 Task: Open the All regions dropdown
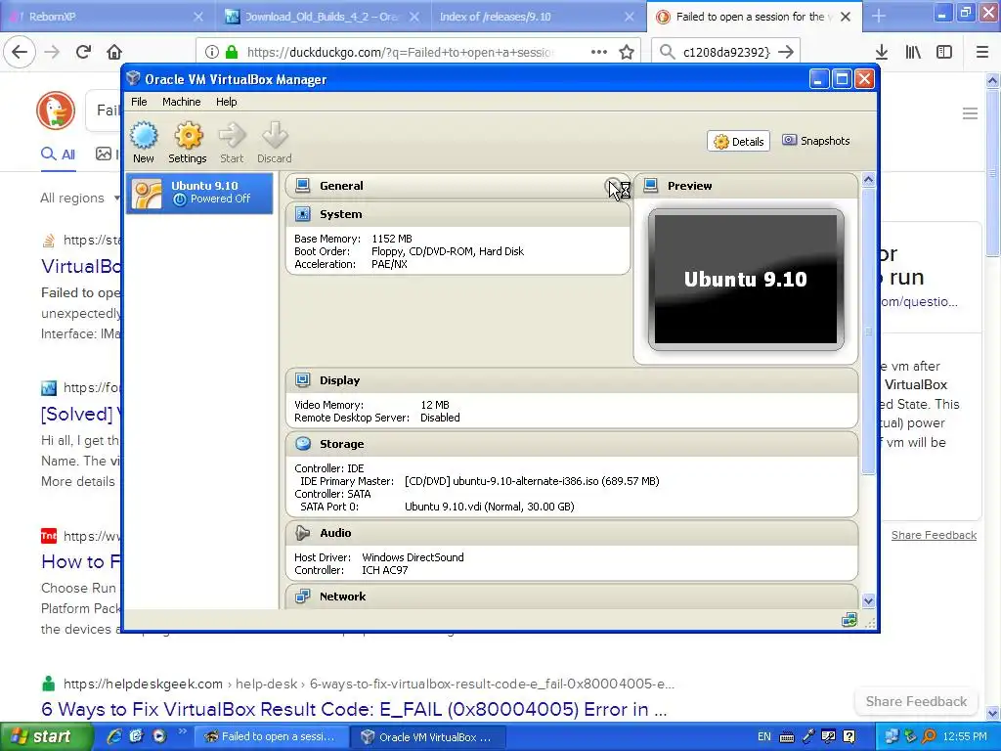click(x=80, y=198)
